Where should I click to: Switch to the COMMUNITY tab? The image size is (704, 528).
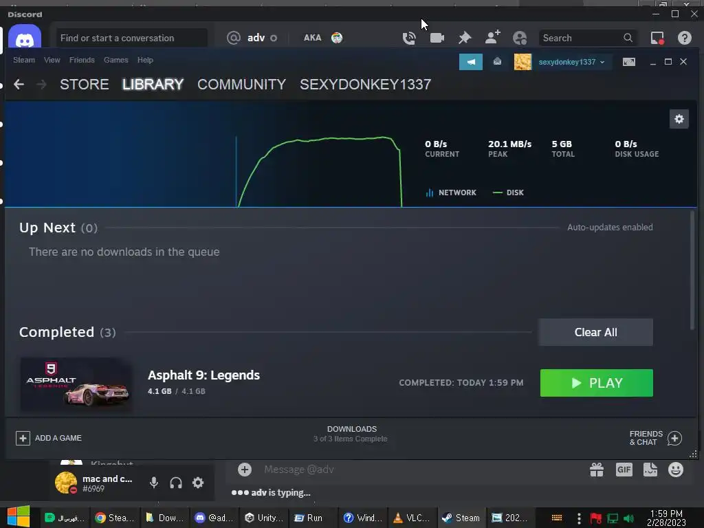[x=241, y=85]
